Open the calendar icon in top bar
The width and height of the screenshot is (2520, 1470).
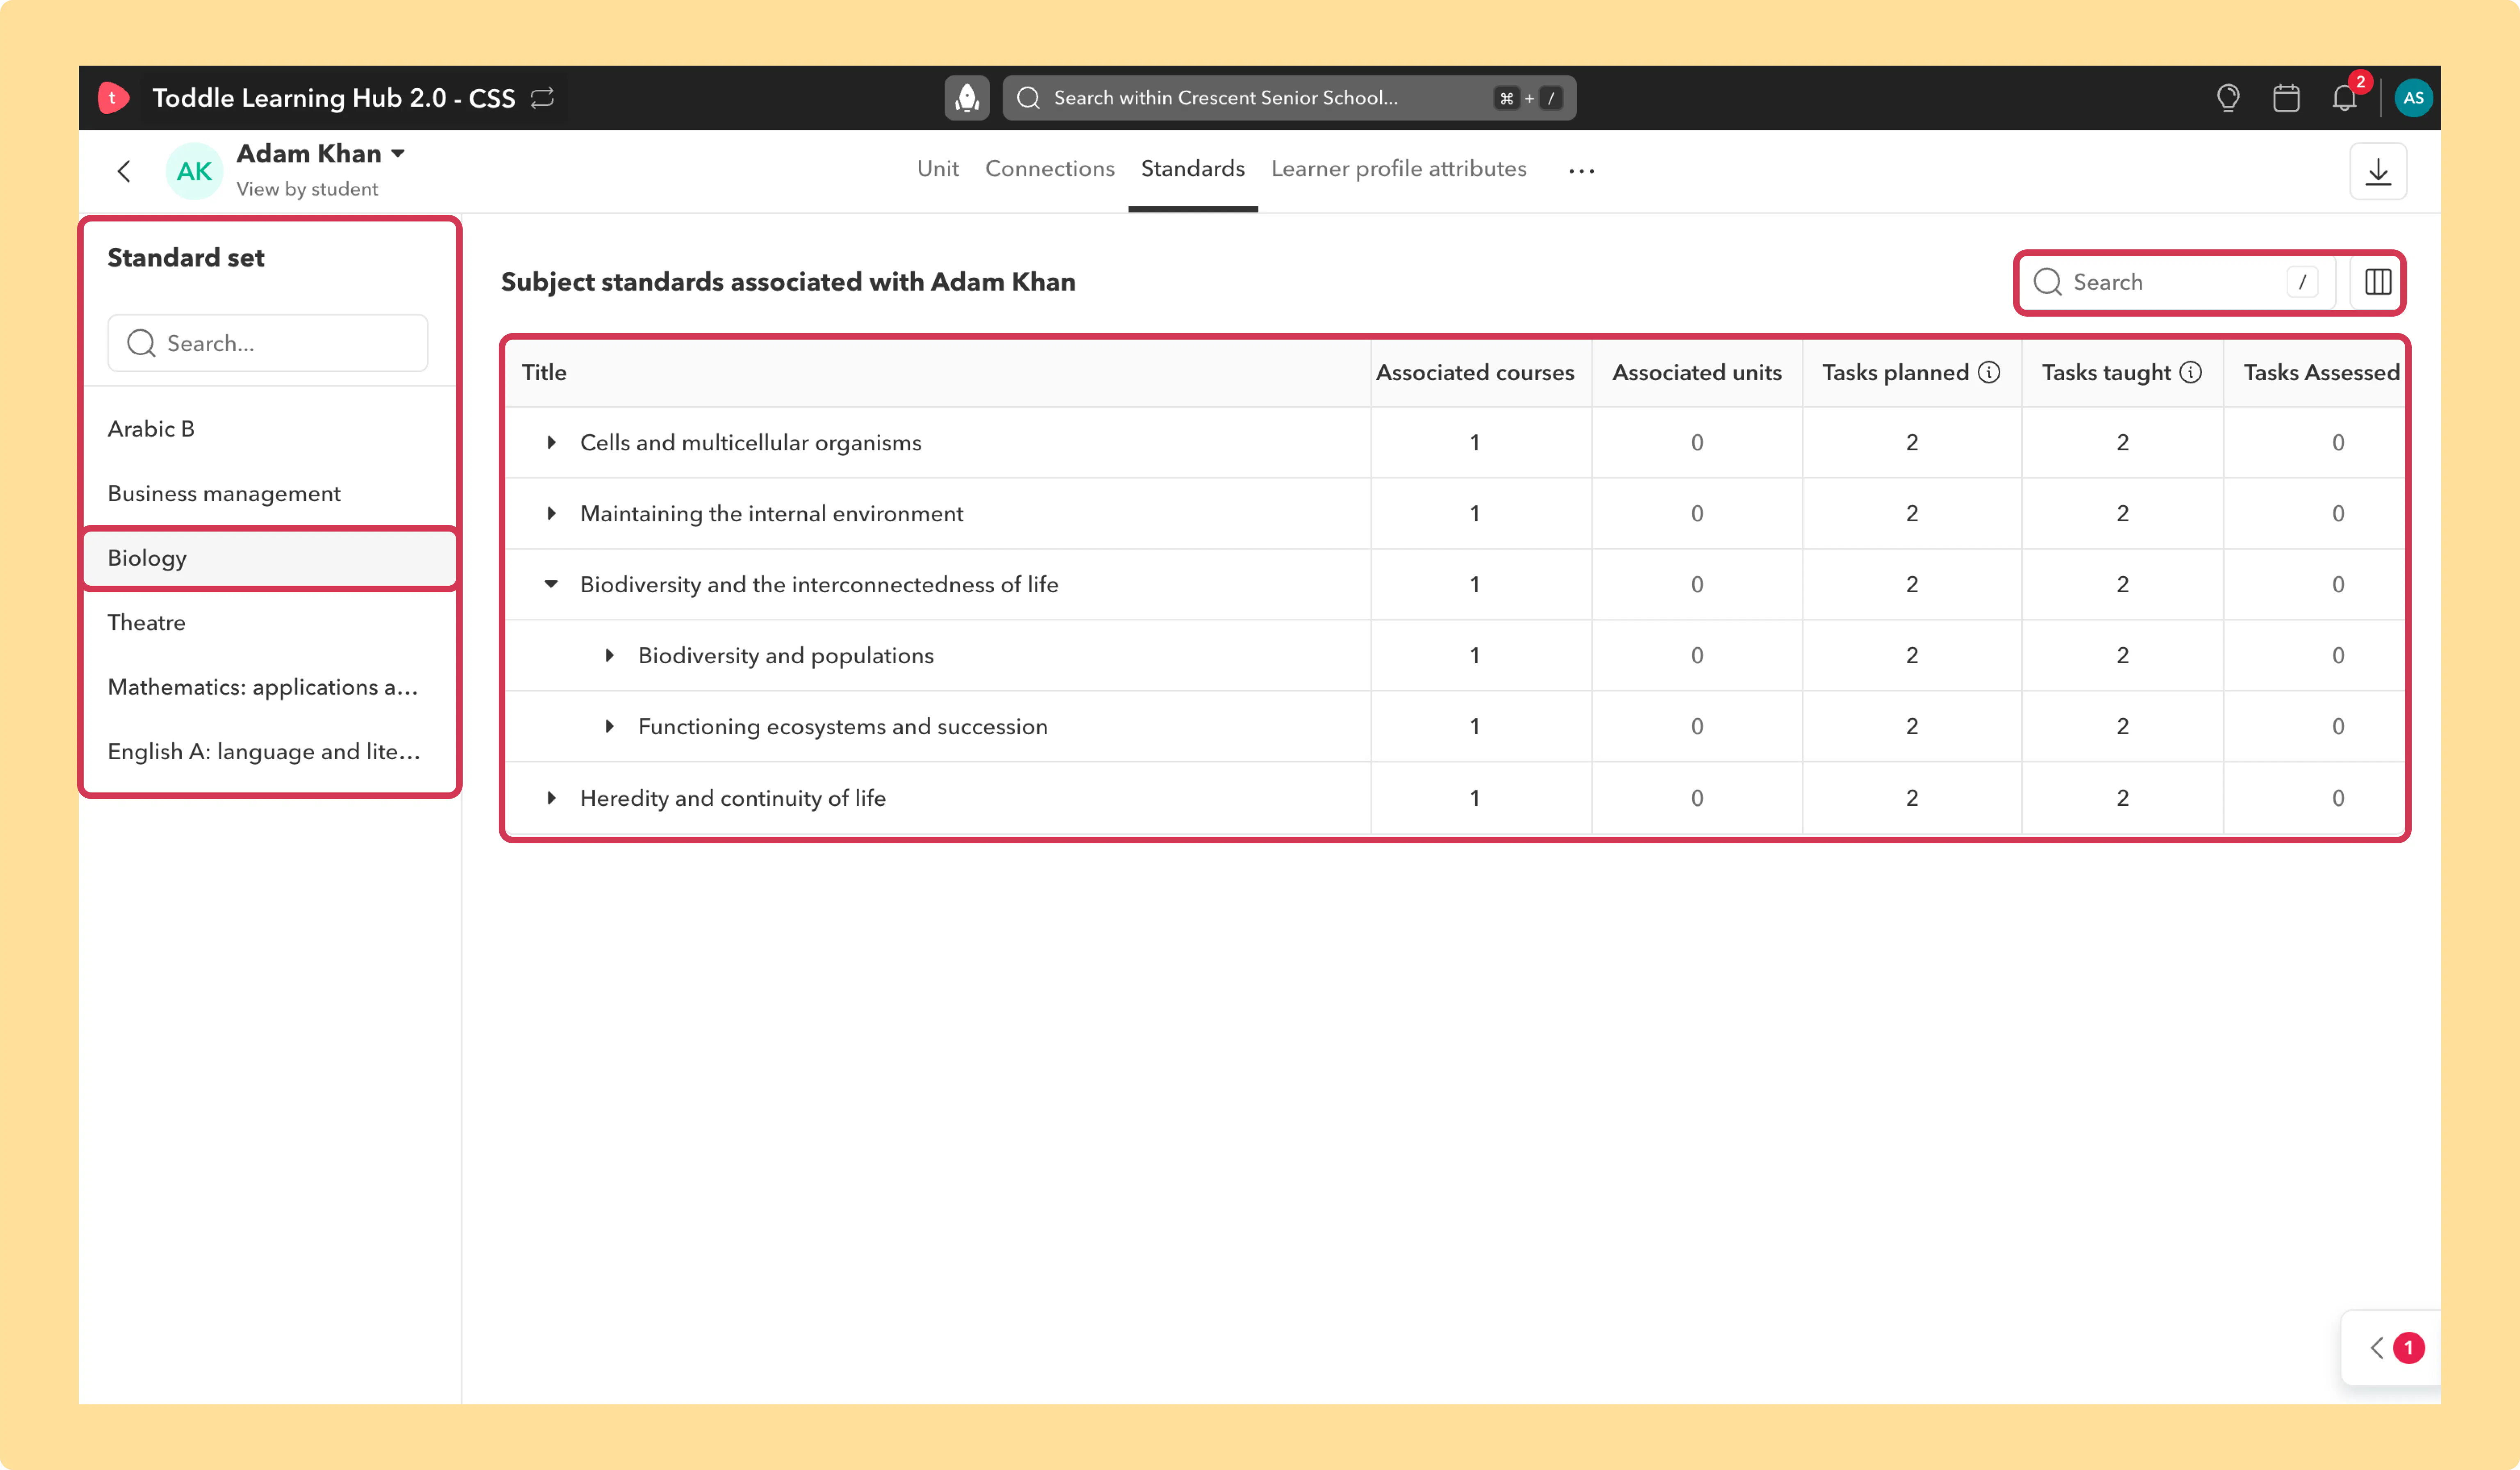(x=2286, y=98)
